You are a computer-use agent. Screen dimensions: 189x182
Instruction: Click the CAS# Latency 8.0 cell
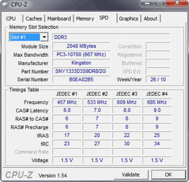click(x=127, y=110)
